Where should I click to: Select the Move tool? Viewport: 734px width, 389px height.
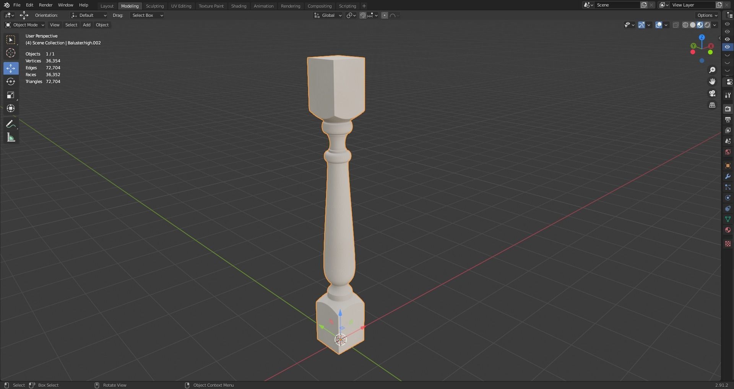coord(11,68)
